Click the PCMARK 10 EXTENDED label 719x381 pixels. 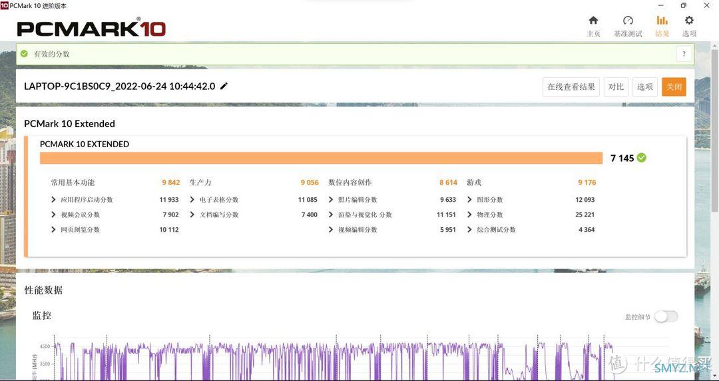(85, 144)
